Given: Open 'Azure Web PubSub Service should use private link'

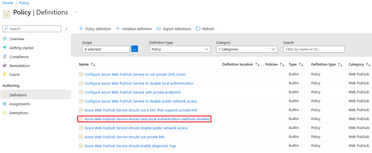Looking at the screenshot, I should tap(124, 137).
